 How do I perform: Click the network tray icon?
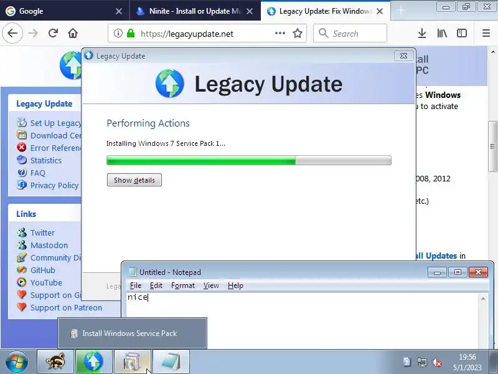pos(422,362)
